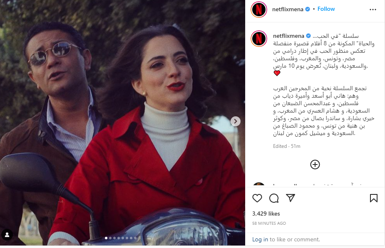Load more comments with the plus circle

(x=315, y=165)
